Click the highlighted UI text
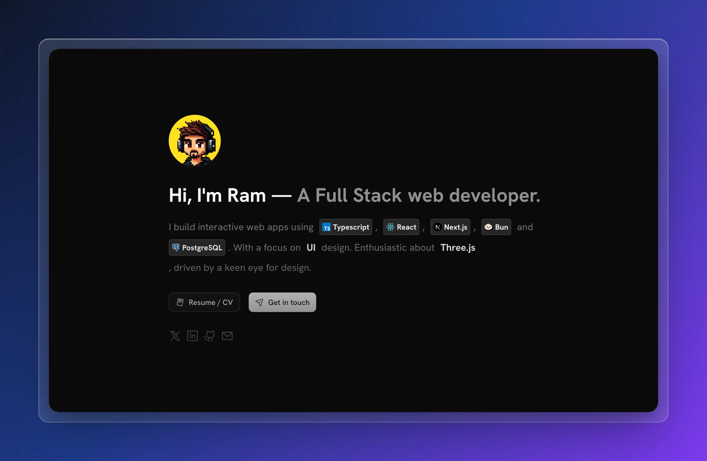Screen dimensions: 707x461 pyautogui.click(x=311, y=247)
